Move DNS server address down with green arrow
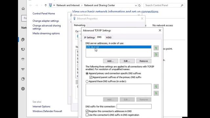This screenshot has height=118, width=210. pyautogui.click(x=156, y=54)
